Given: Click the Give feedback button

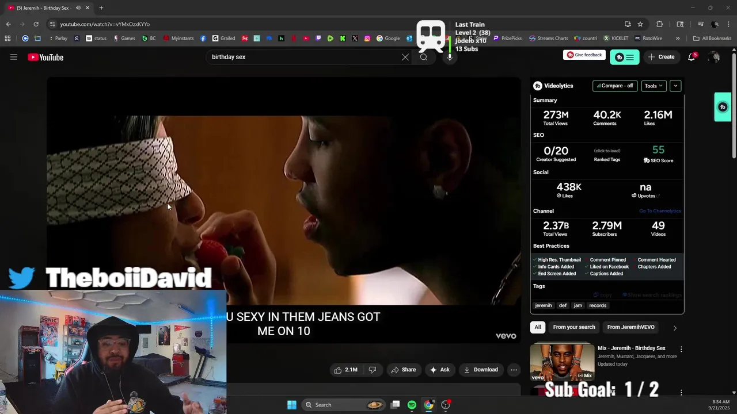Looking at the screenshot, I should [584, 55].
